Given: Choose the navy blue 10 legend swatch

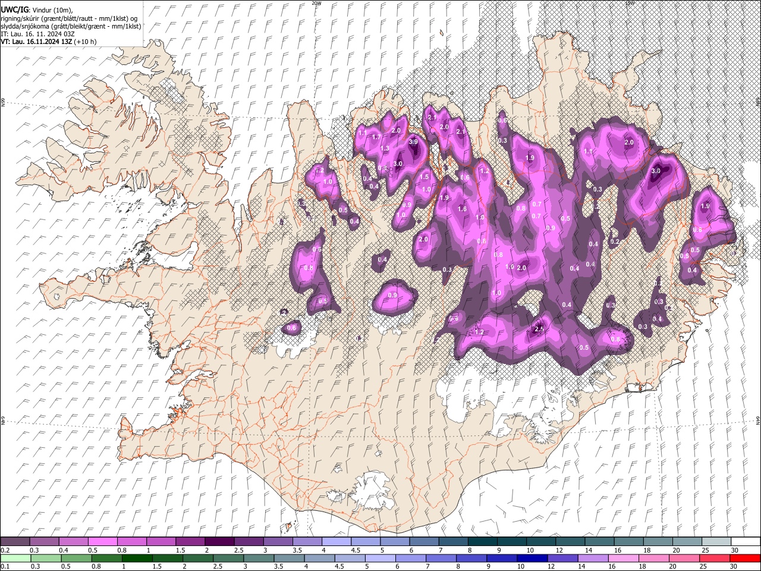Looking at the screenshot, I should [532, 558].
